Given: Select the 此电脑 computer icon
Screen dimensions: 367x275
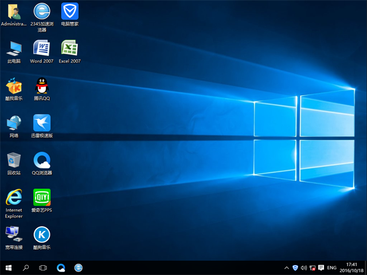Looking at the screenshot, I should click(14, 48).
